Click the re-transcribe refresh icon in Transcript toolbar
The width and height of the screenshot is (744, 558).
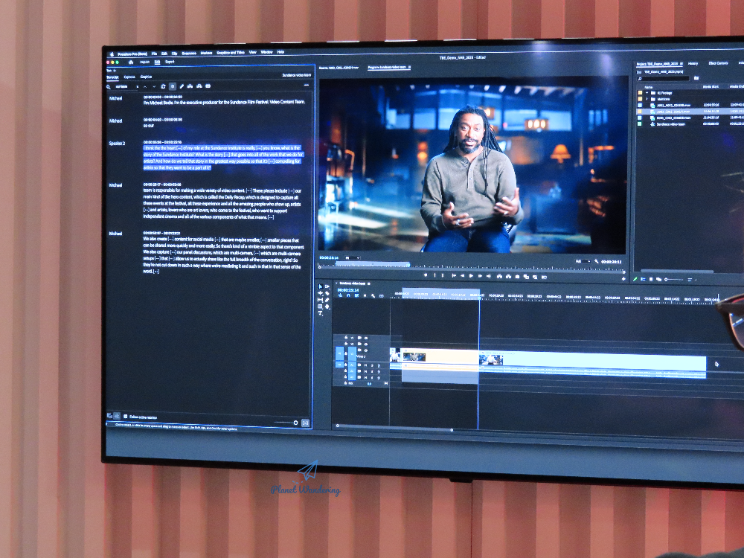(163, 86)
